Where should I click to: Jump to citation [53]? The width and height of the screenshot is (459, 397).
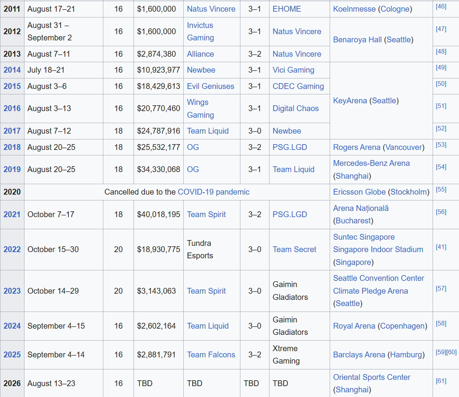pos(441,145)
